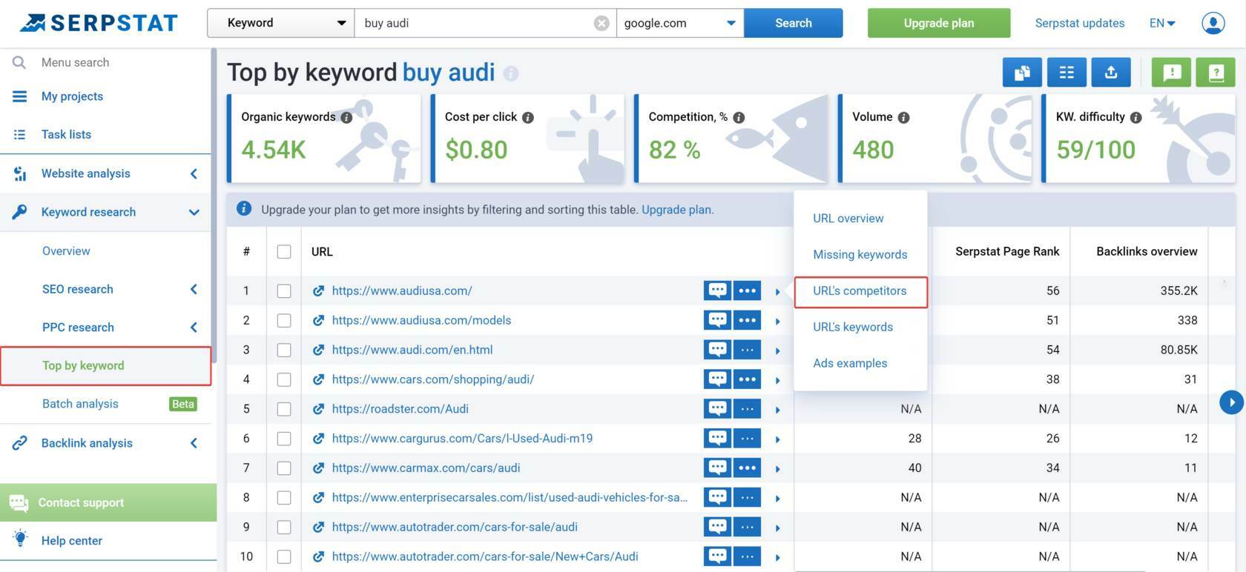Image resolution: width=1246 pixels, height=572 pixels.
Task: Open more options for carmax.com row
Action: click(x=747, y=468)
